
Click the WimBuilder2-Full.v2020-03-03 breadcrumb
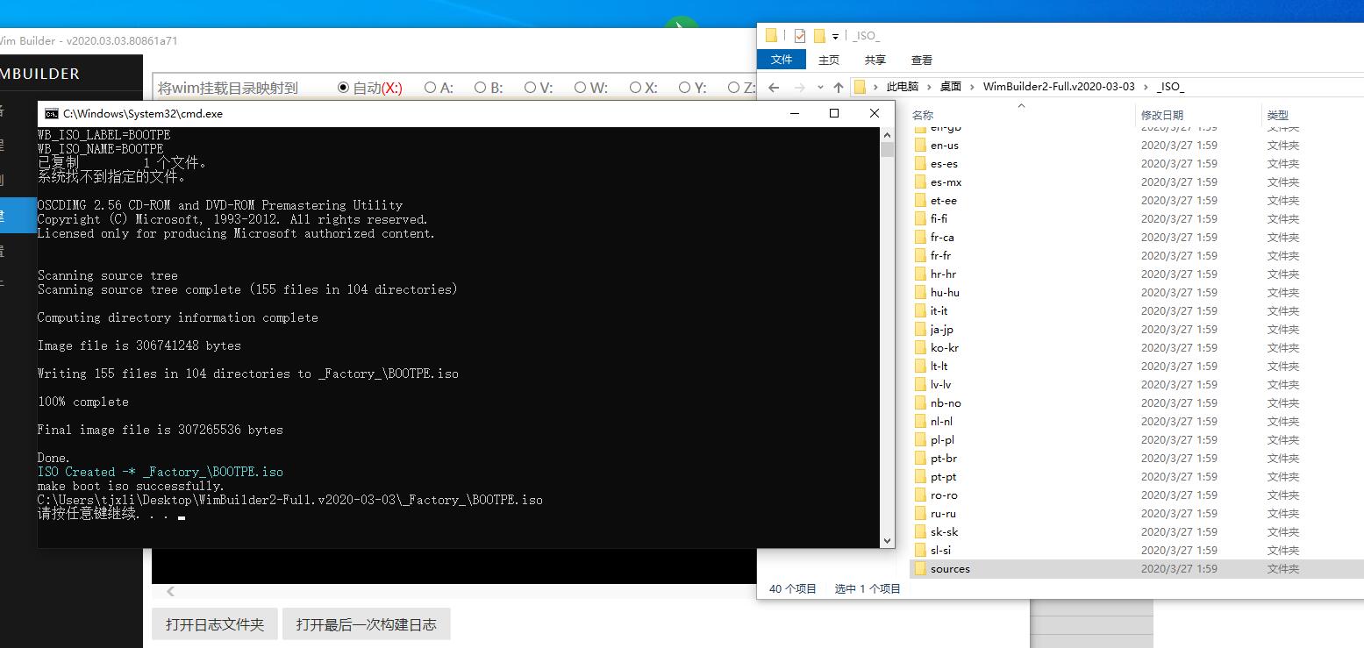1059,87
